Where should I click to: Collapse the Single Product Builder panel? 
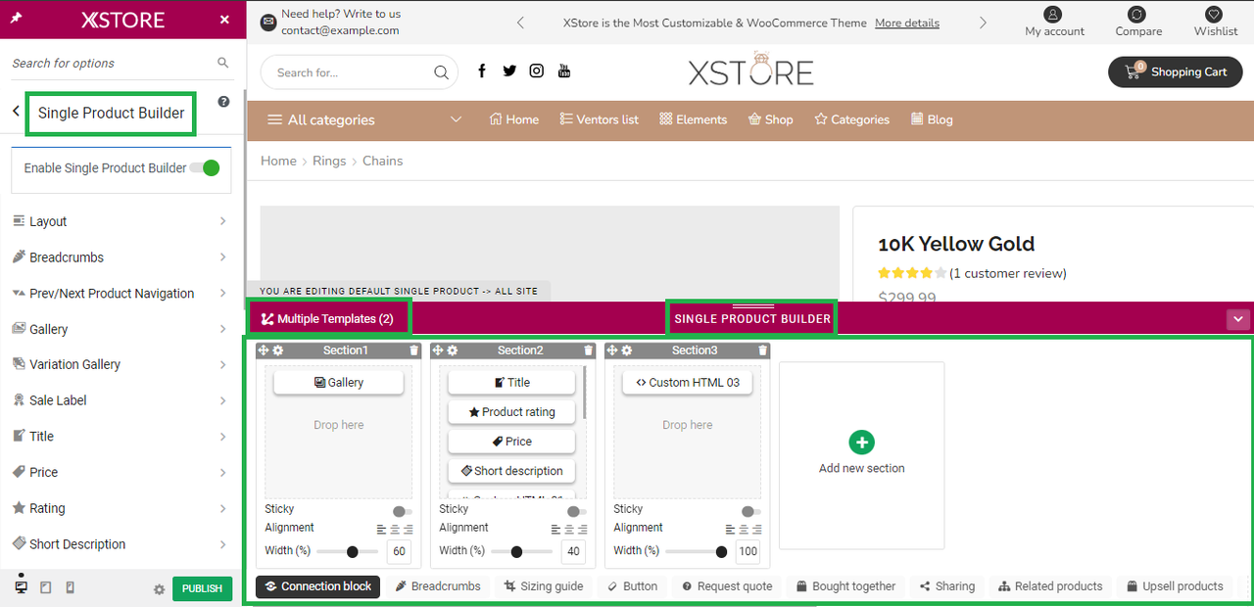(1238, 319)
